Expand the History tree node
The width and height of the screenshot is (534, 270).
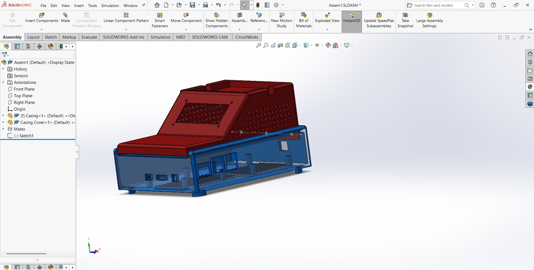tap(3, 69)
